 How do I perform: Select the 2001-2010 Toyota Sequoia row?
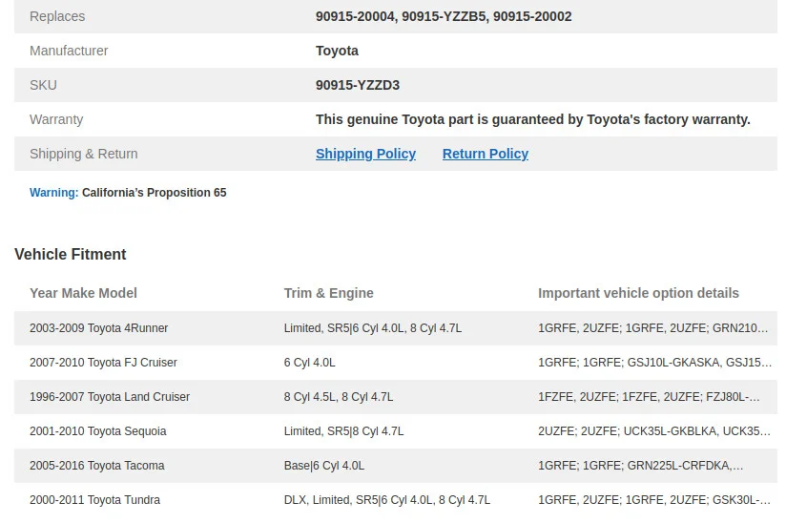pos(396,431)
